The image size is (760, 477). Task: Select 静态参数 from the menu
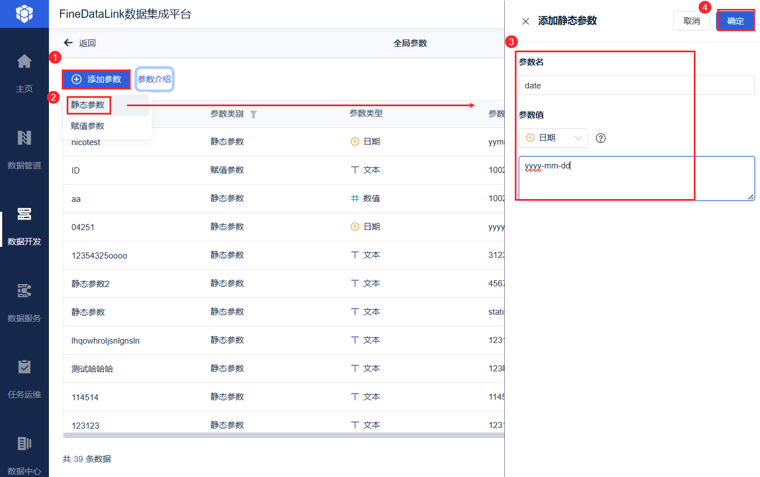88,105
